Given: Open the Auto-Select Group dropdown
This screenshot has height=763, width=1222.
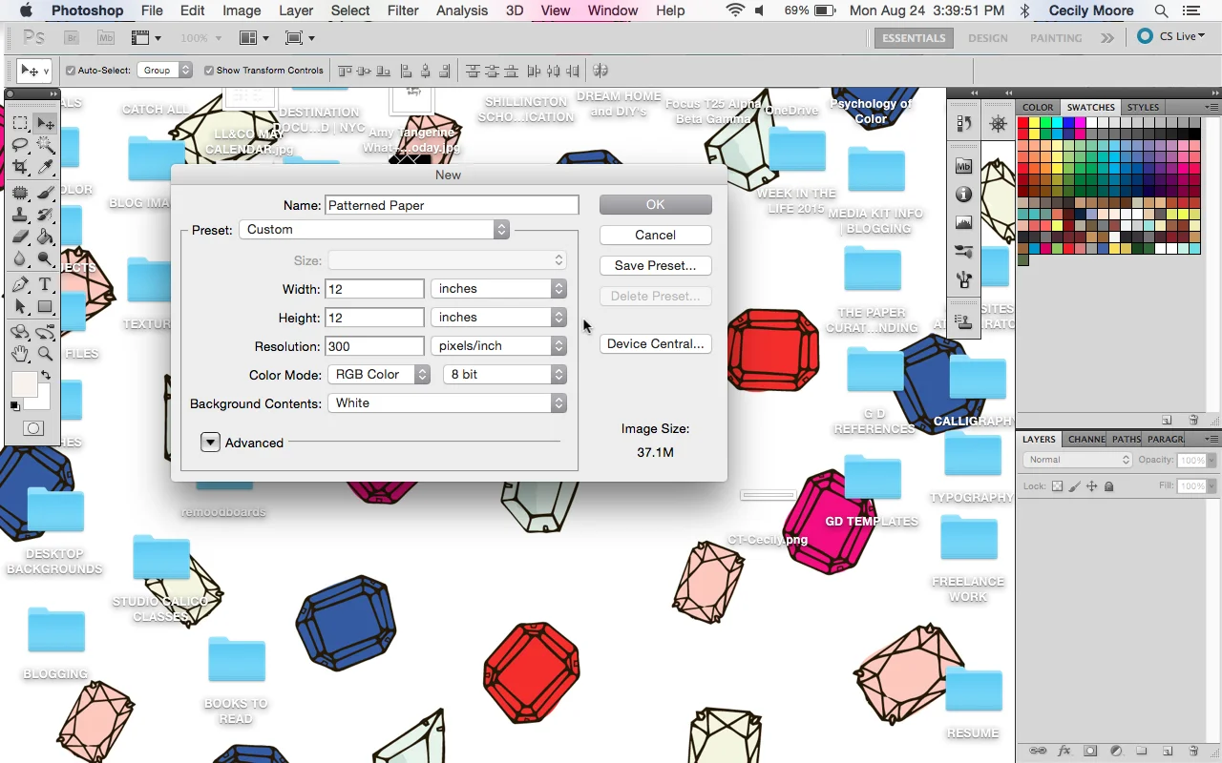Looking at the screenshot, I should click(x=166, y=71).
